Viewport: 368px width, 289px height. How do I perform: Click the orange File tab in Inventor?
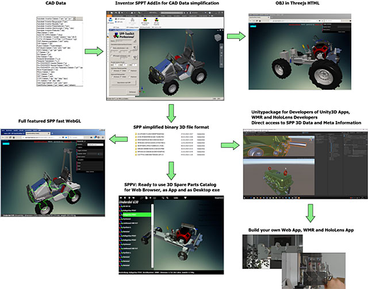tap(110, 16)
